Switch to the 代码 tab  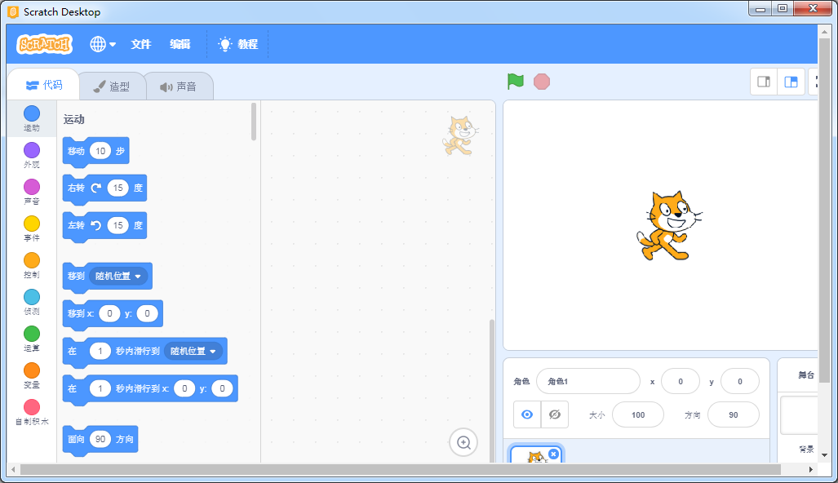44,85
